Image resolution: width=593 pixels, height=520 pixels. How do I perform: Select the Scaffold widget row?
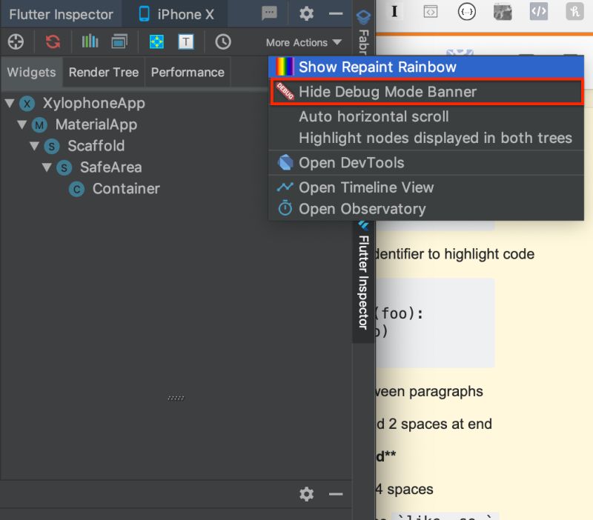96,145
